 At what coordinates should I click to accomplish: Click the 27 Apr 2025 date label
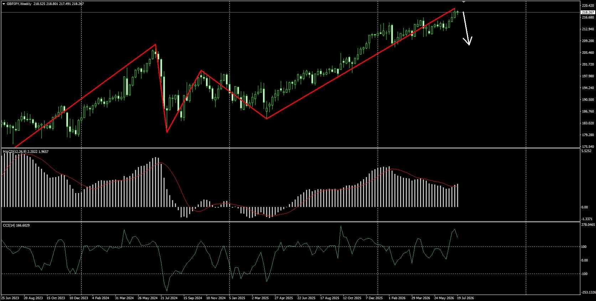tap(284, 298)
